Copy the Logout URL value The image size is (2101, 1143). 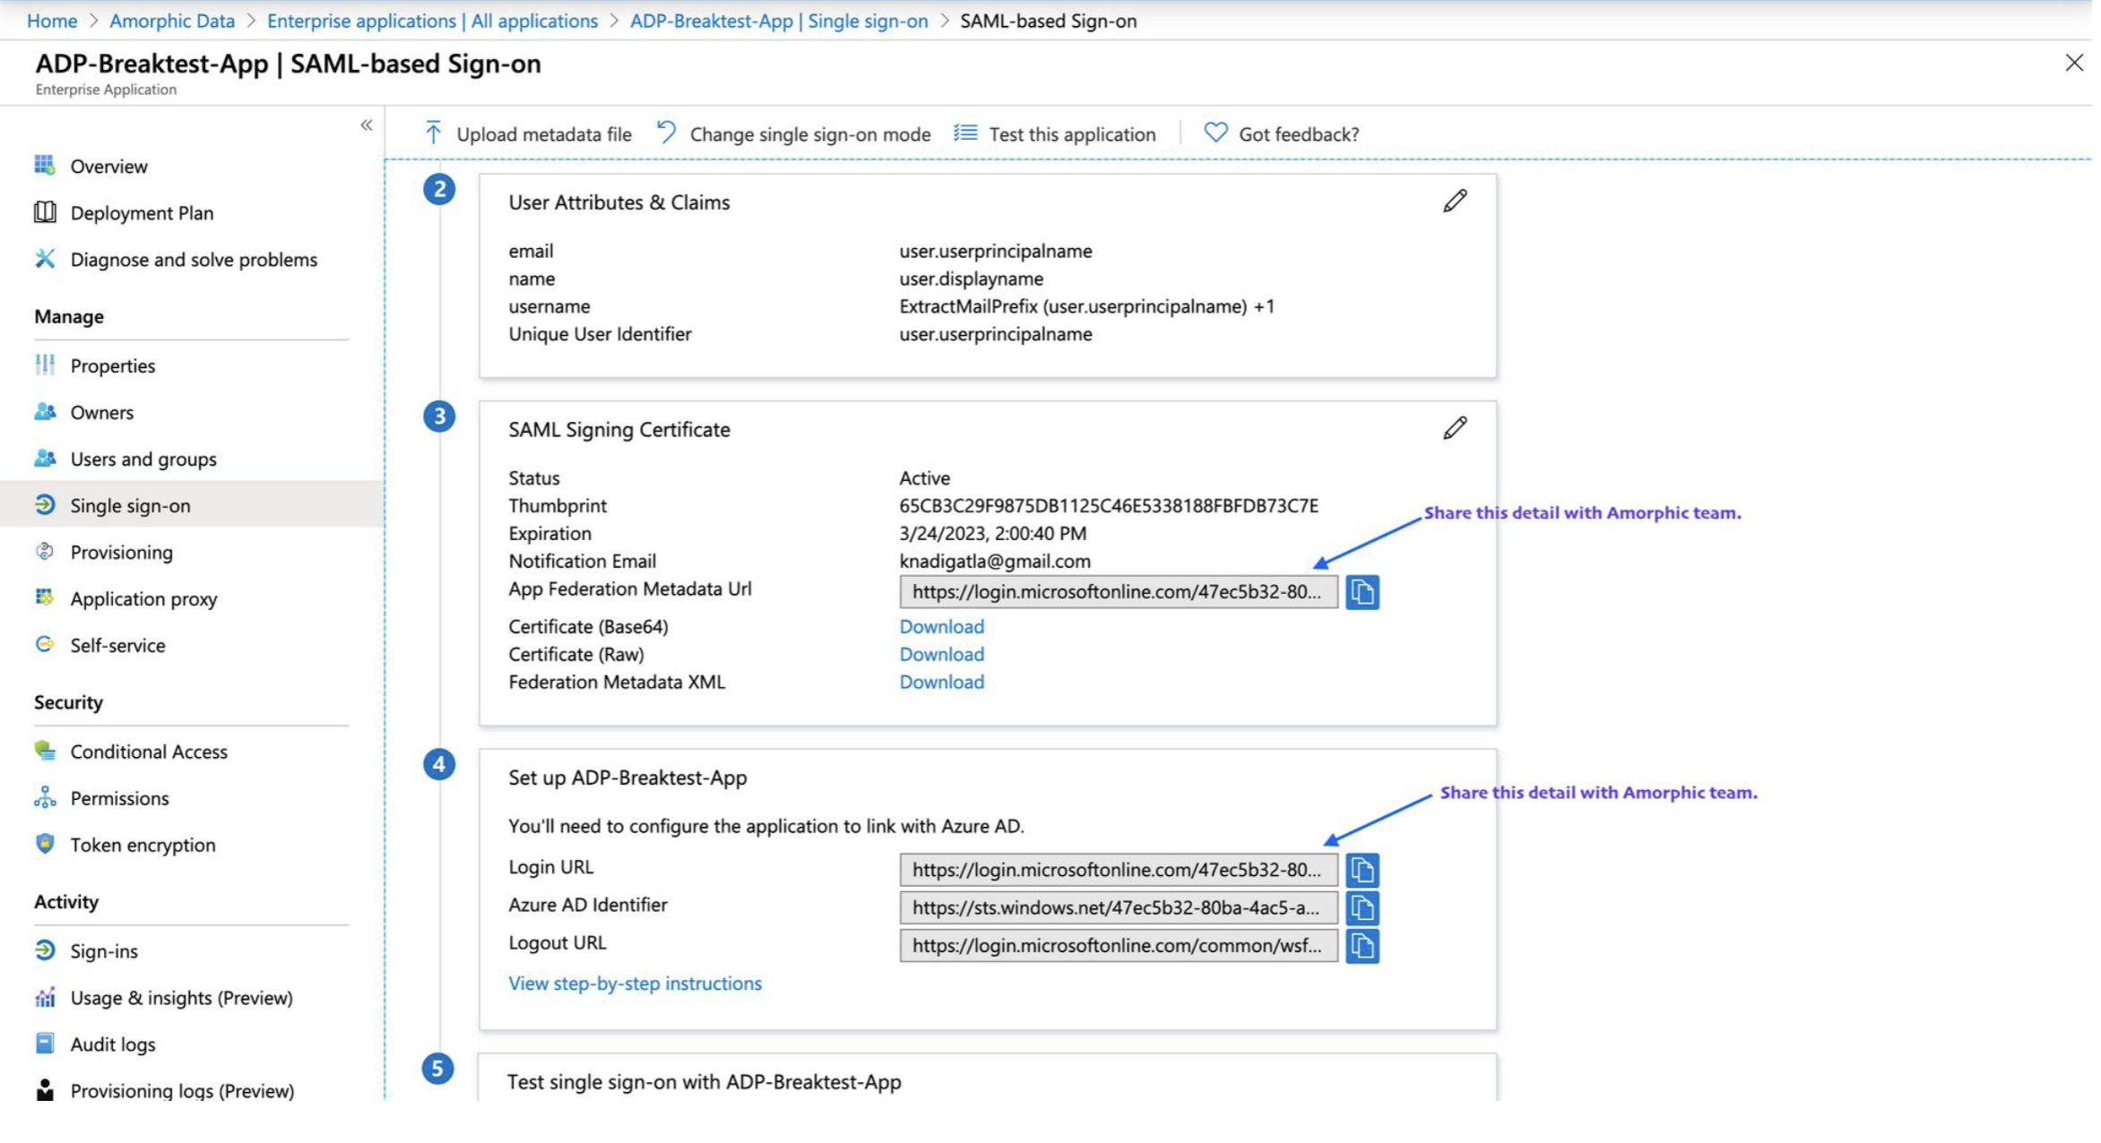tap(1361, 945)
